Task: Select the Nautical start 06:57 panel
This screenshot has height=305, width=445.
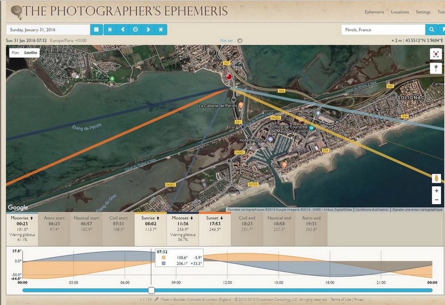Action: click(86, 229)
